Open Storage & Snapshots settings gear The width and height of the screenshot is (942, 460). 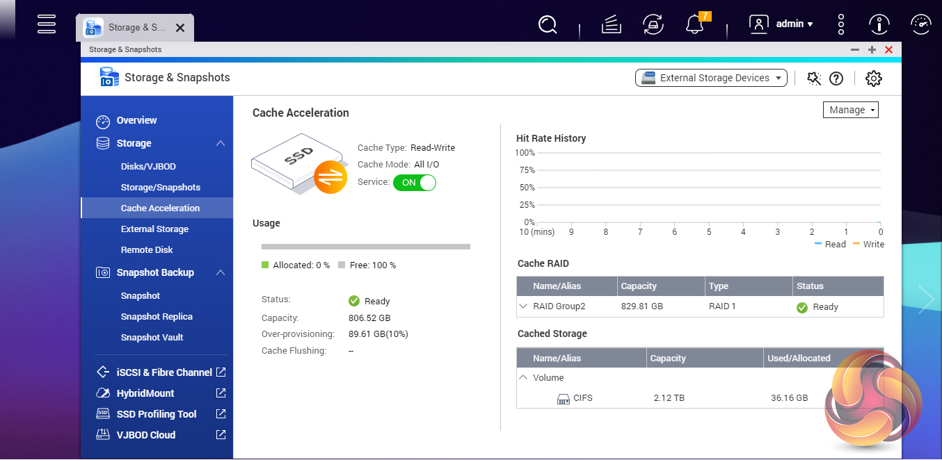click(x=873, y=79)
